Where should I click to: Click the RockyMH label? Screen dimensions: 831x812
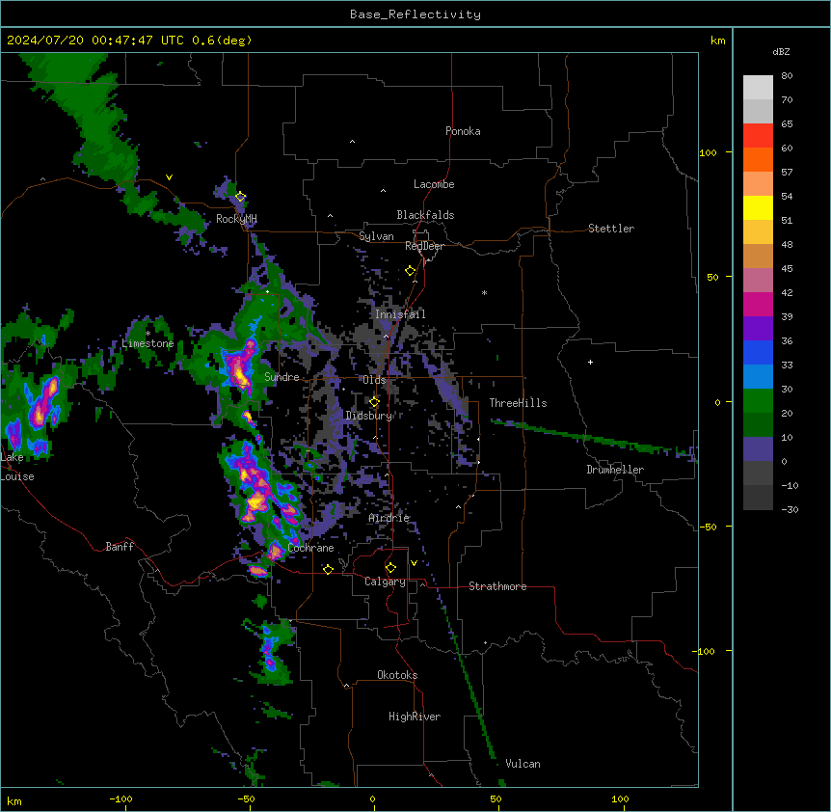click(x=236, y=219)
